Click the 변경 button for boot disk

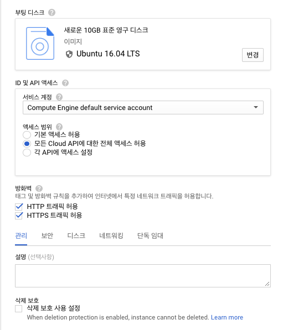(x=253, y=55)
